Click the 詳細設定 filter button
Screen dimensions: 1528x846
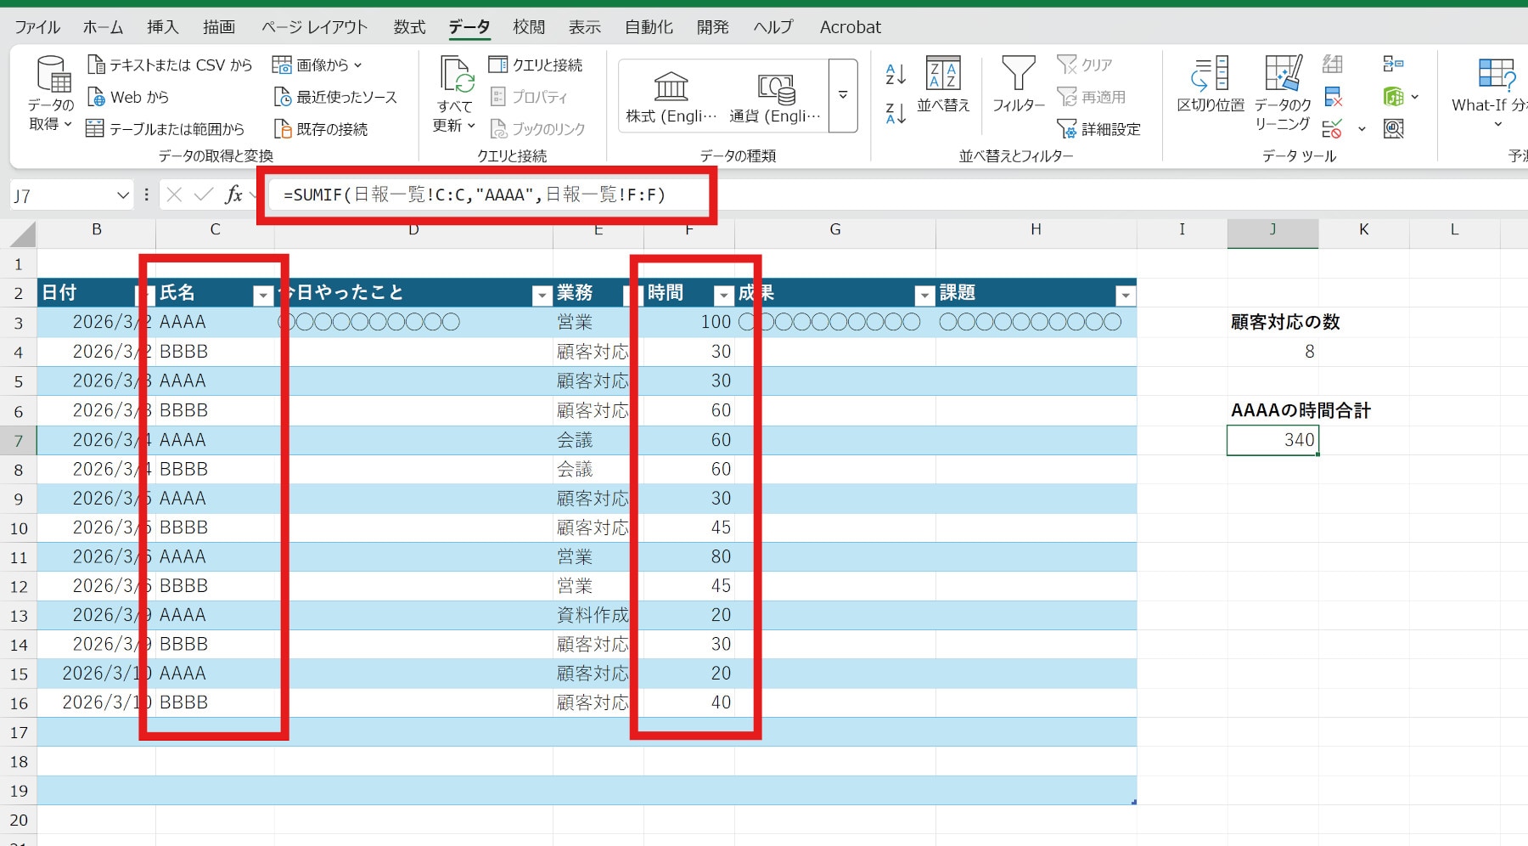1099,129
